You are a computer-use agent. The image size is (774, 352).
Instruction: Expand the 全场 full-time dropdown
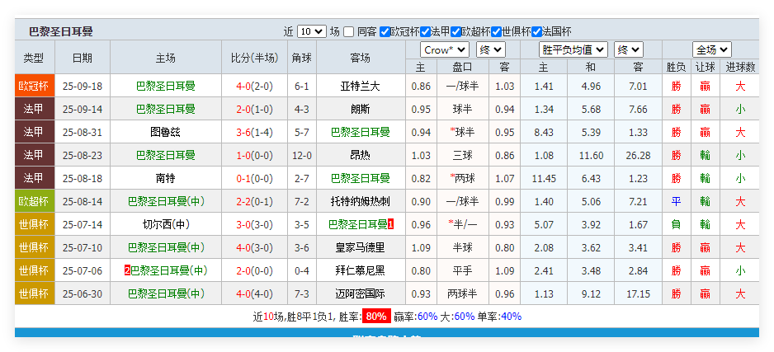point(711,49)
